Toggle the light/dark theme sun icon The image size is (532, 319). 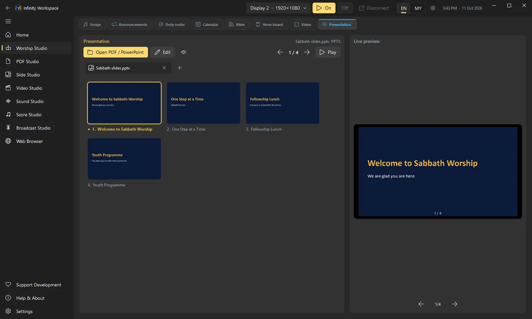point(433,8)
